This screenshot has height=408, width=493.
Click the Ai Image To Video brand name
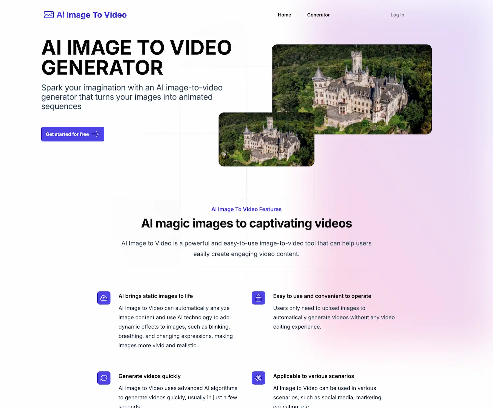92,15
